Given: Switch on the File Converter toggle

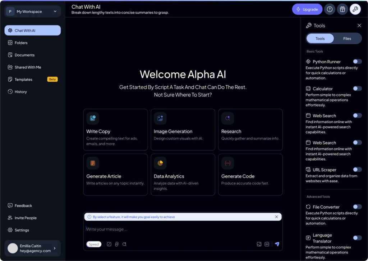Looking at the screenshot, I should 357,207.
